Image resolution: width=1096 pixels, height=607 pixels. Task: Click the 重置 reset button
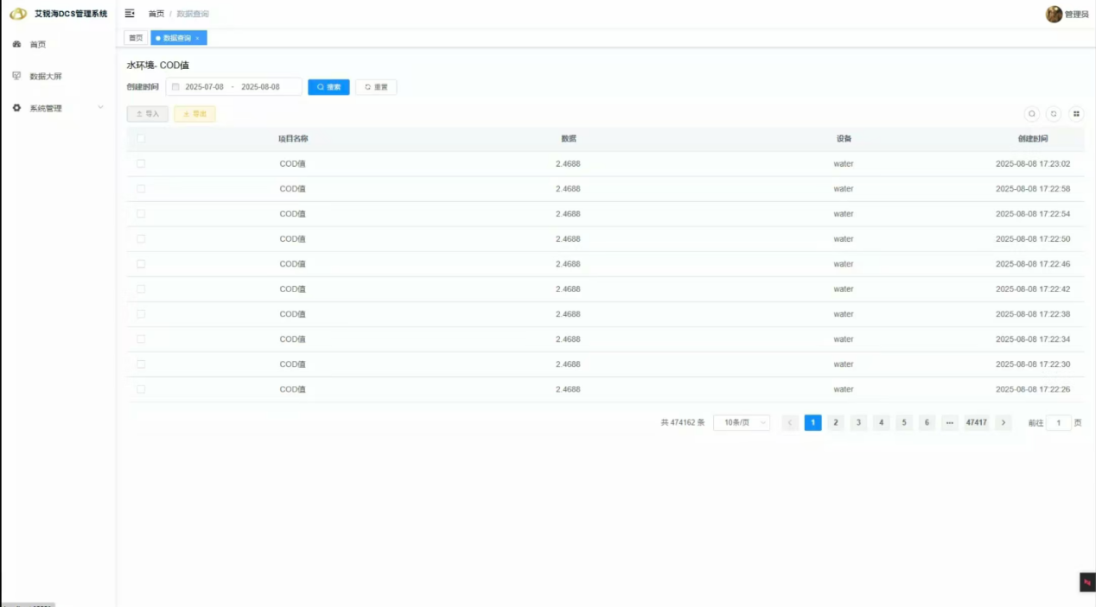coord(376,87)
